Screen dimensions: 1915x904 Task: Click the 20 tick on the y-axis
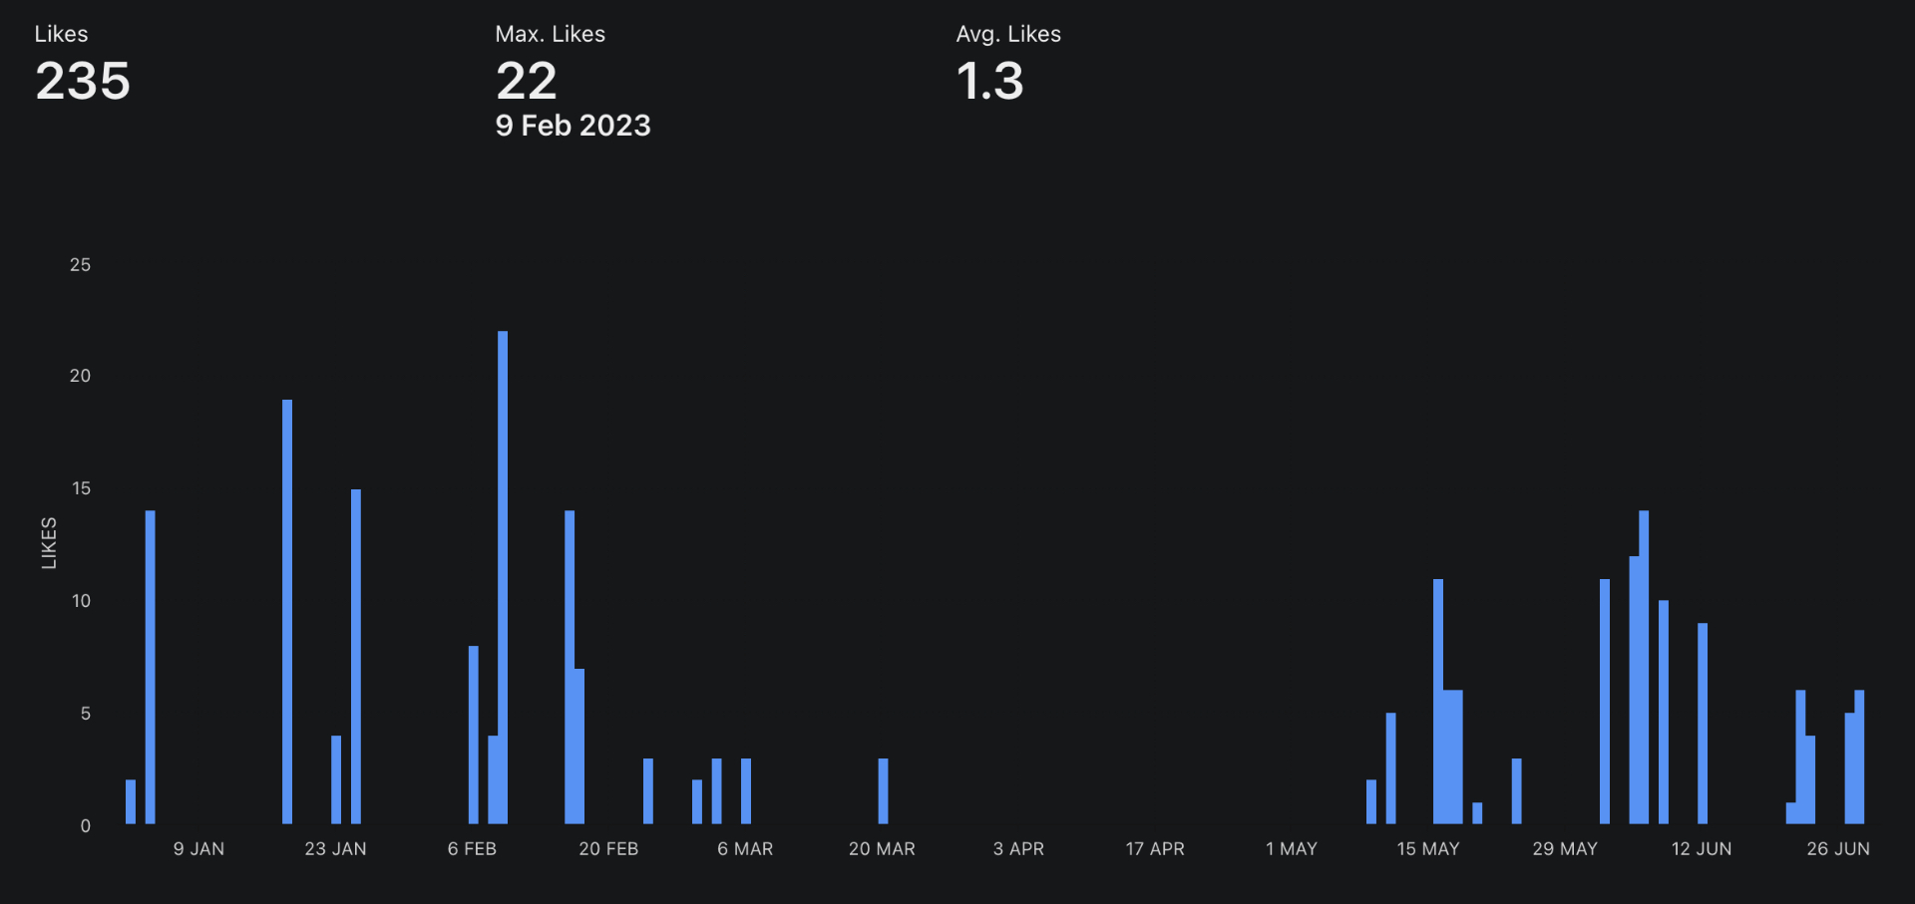80,376
